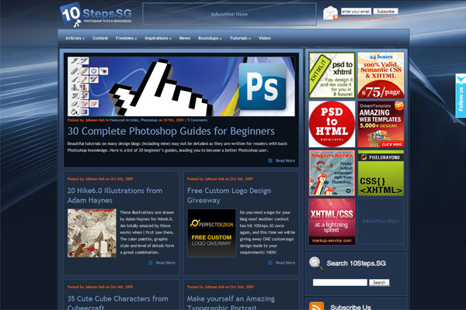Click Posted by Johnson Koh Oct 6th line
466x310 pixels.
tap(100, 179)
